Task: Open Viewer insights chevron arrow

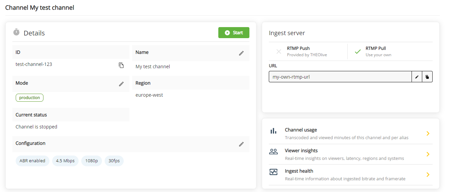Action: [428, 154]
